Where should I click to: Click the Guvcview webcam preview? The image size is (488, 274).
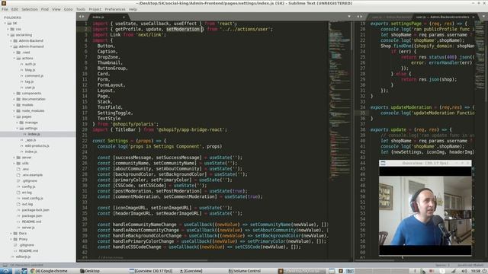pos(425,211)
